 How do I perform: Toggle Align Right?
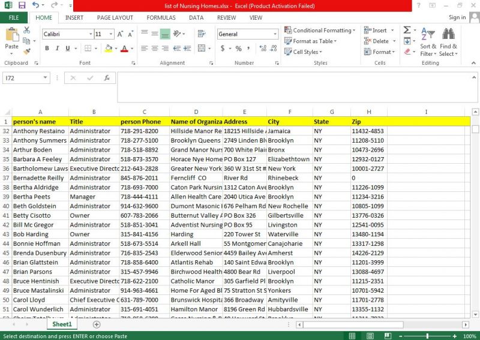click(165, 49)
